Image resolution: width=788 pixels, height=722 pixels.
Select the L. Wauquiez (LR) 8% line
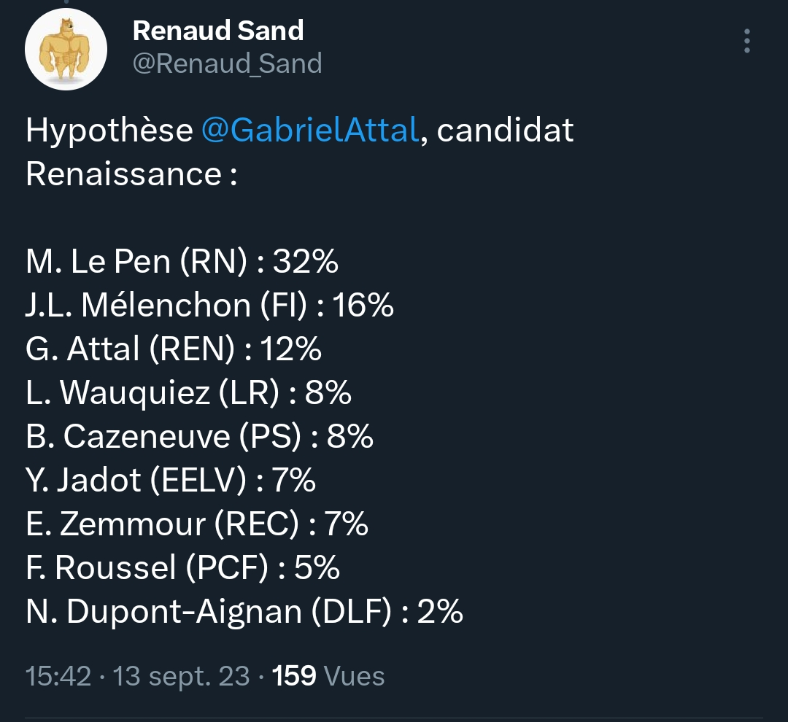pyautogui.click(x=188, y=392)
